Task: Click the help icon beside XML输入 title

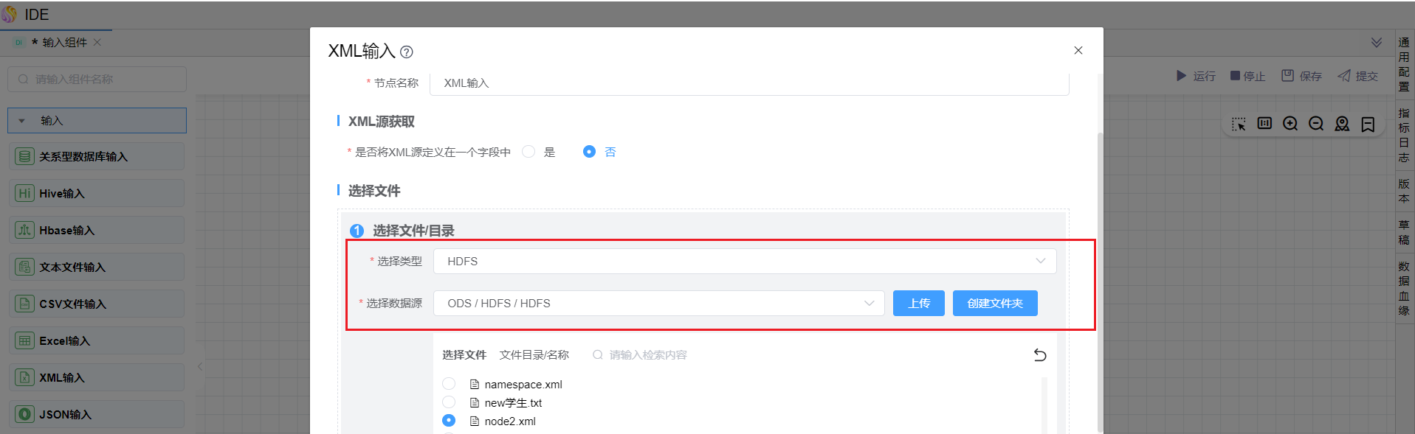Action: pos(407,52)
